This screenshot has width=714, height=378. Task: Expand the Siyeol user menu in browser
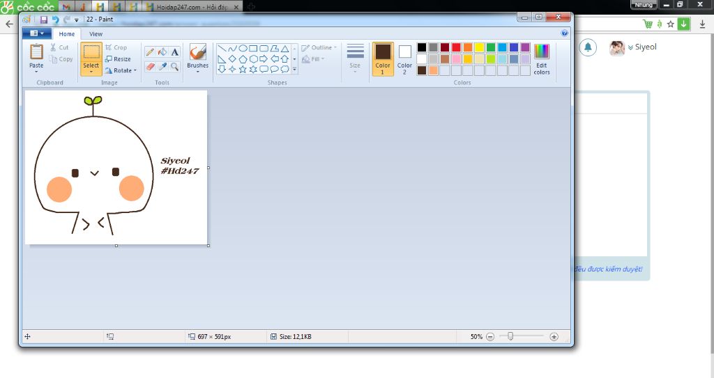click(642, 47)
